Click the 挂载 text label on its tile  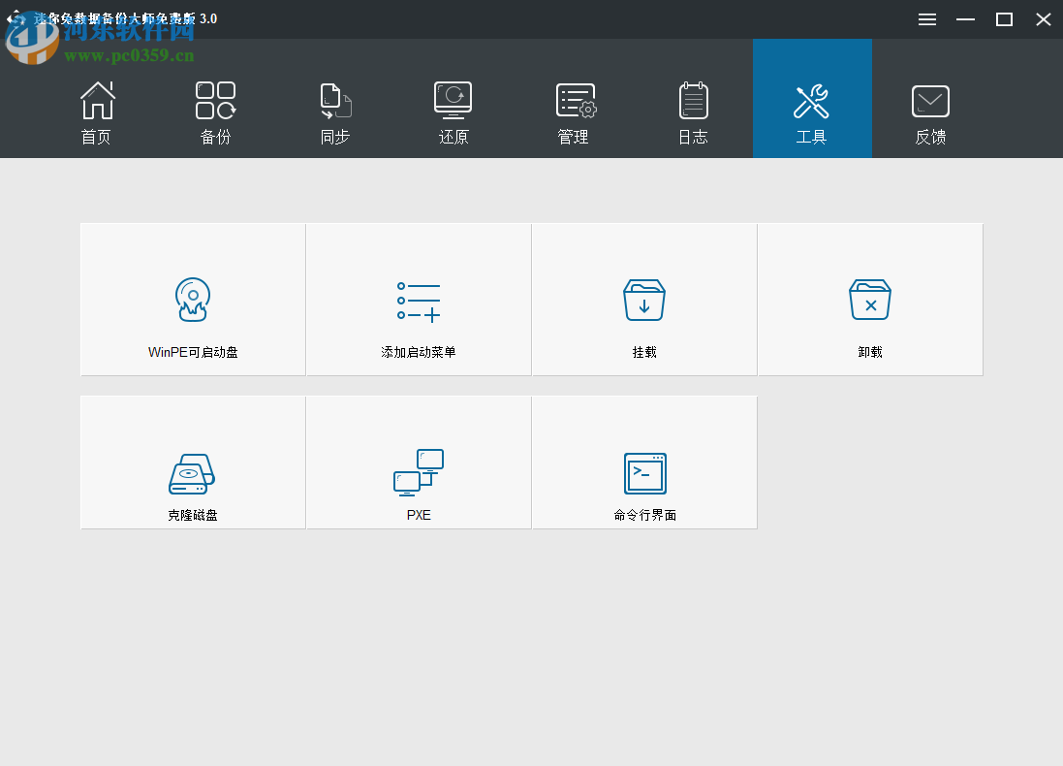(x=643, y=352)
